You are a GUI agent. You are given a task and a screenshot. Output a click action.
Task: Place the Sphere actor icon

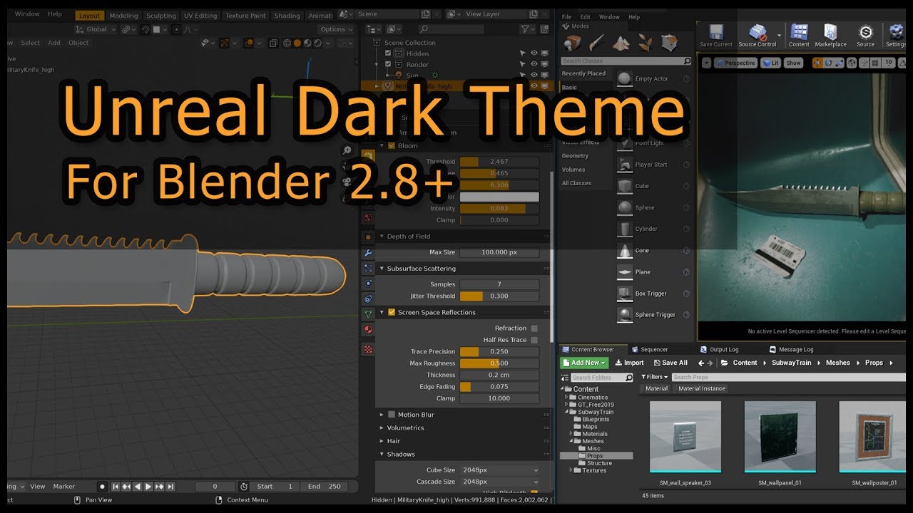pyautogui.click(x=624, y=207)
